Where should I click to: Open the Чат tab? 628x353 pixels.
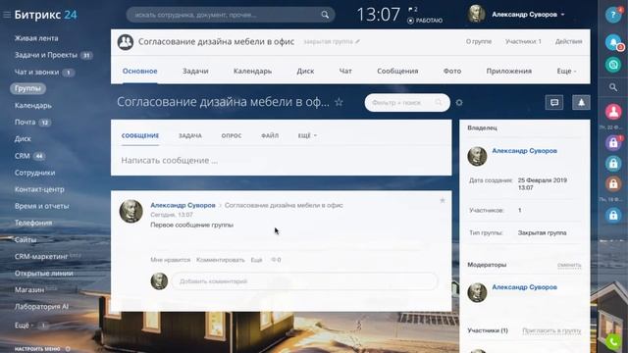[345, 71]
